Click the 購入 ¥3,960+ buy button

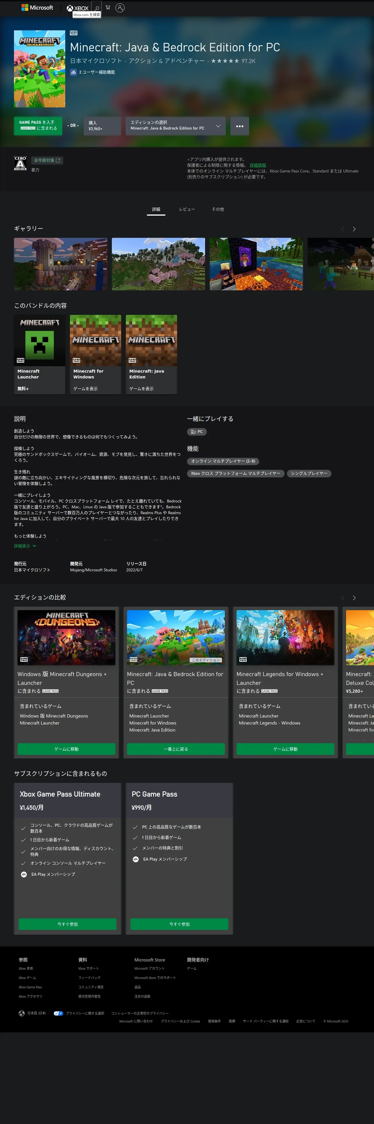[102, 126]
